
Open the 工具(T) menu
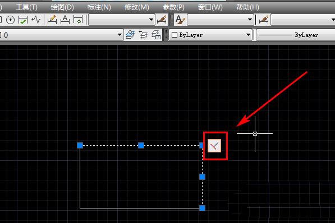26,7
